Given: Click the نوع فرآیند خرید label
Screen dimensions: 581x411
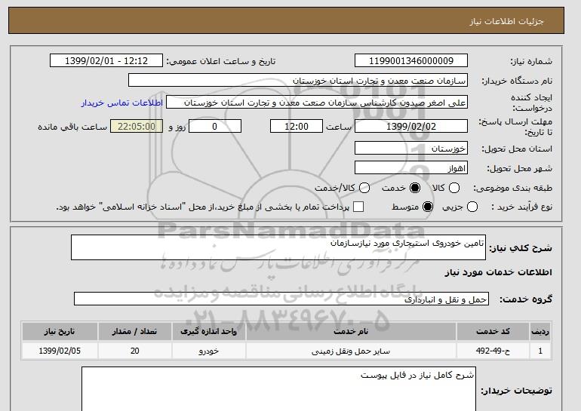Looking at the screenshot, I should pos(521,207).
